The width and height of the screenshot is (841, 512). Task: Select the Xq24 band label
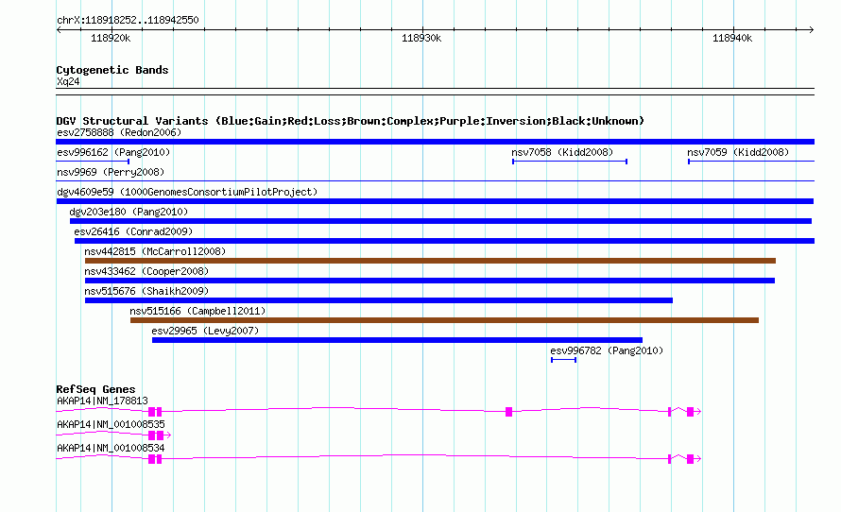[68, 81]
